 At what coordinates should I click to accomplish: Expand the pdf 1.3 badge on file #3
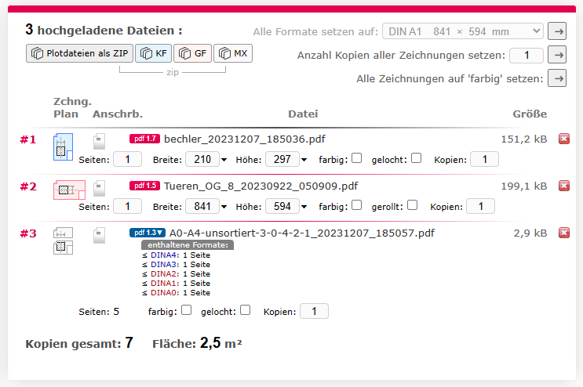pos(147,233)
